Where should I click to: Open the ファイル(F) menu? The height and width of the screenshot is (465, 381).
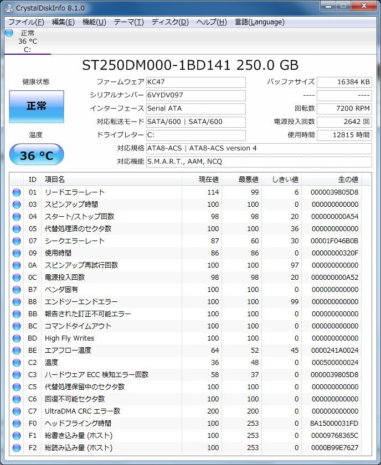[x=26, y=22]
